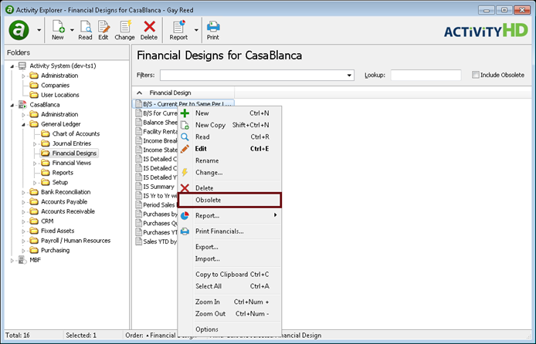Screen dimensions: 536x344
Task: Select the Financial Designs folder
Action: click(74, 153)
